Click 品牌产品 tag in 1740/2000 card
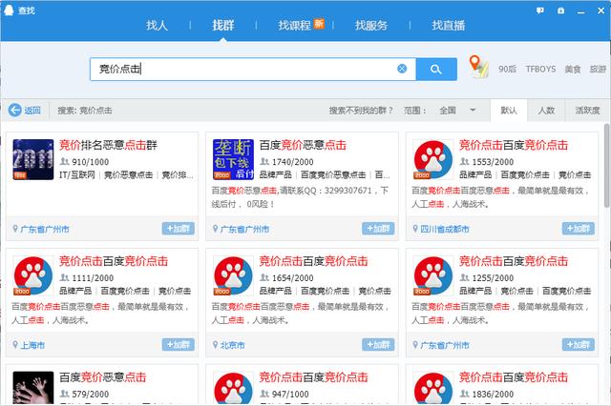Viewport: 611px width, 406px height. click(275, 175)
